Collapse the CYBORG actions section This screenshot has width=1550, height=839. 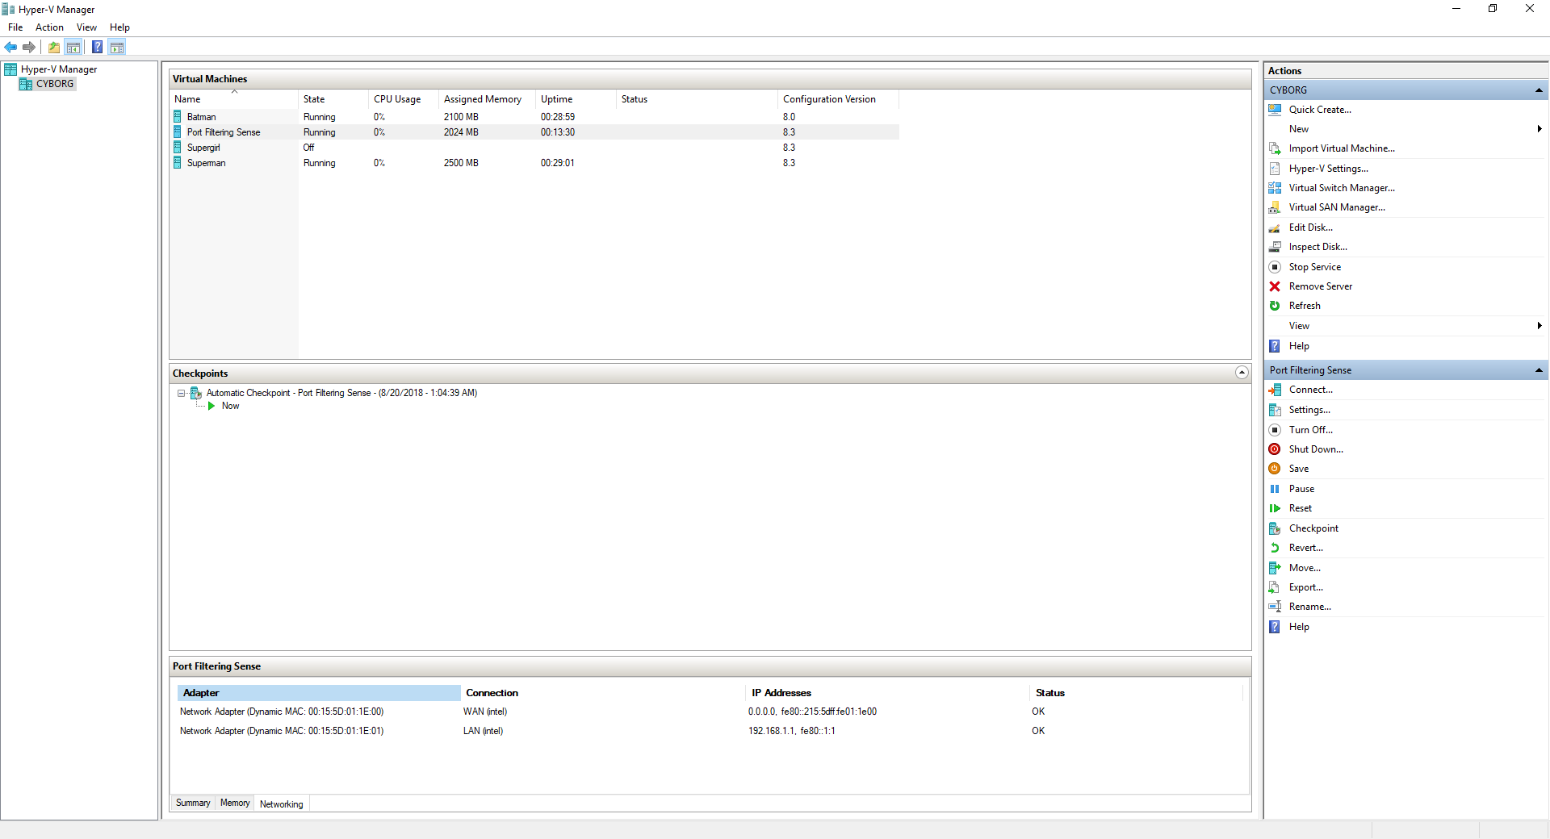(x=1538, y=90)
